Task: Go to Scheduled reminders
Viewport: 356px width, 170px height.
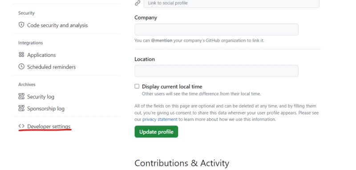Action: coord(51,67)
